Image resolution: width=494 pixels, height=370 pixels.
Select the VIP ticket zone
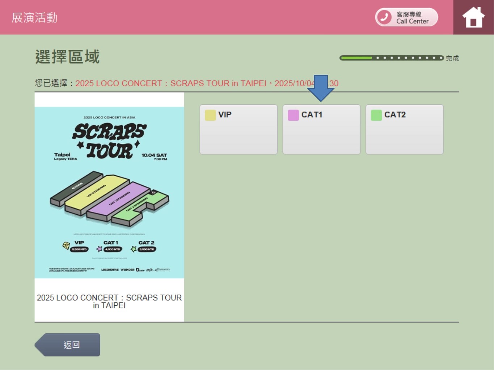238,129
